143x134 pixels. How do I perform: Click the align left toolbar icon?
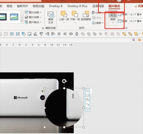point(53,34)
